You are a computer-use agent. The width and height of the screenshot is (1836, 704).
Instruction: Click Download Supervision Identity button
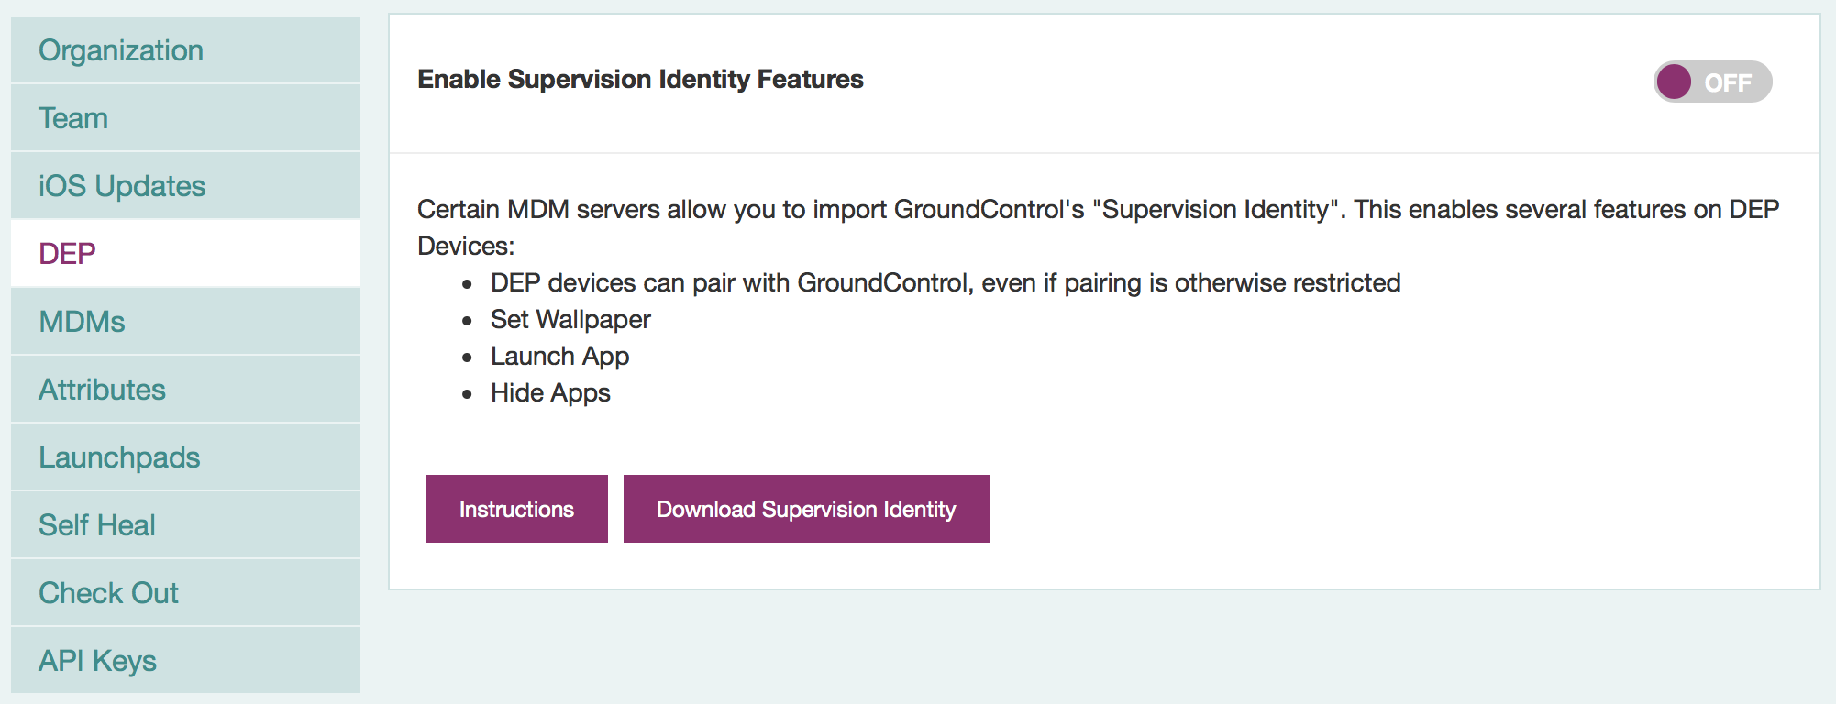click(x=806, y=509)
